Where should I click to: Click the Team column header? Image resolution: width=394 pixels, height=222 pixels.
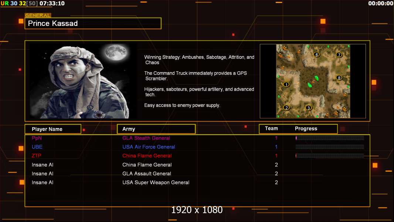coord(271,128)
